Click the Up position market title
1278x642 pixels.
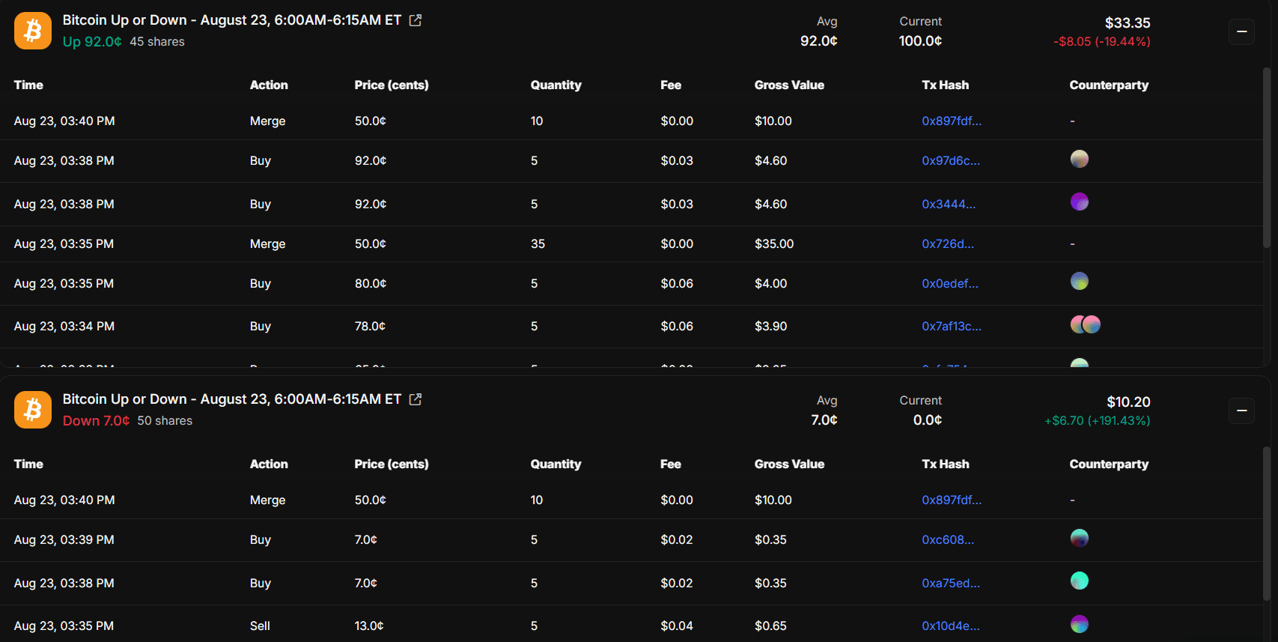coord(232,20)
